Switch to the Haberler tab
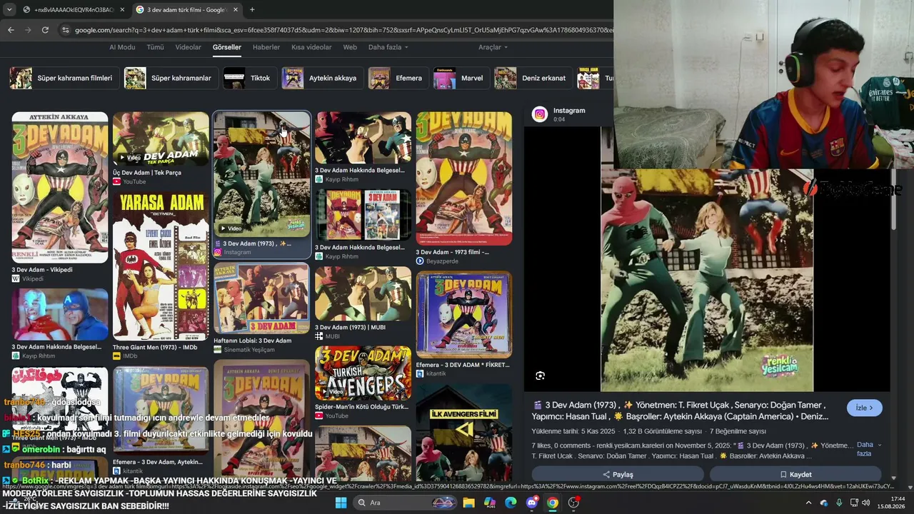 click(266, 47)
